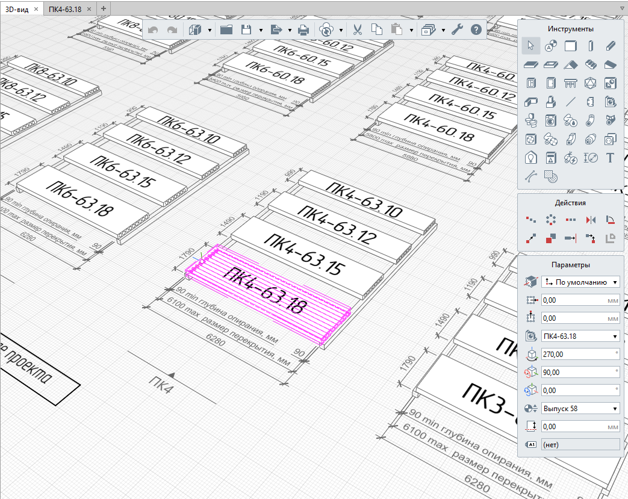Open help via question mark button
Screen dimensions: 628x499
click(476, 29)
